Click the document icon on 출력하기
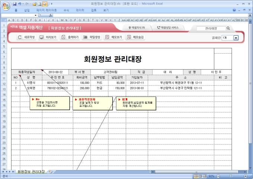Screen dimensions: 253x179 (x=63, y=37)
